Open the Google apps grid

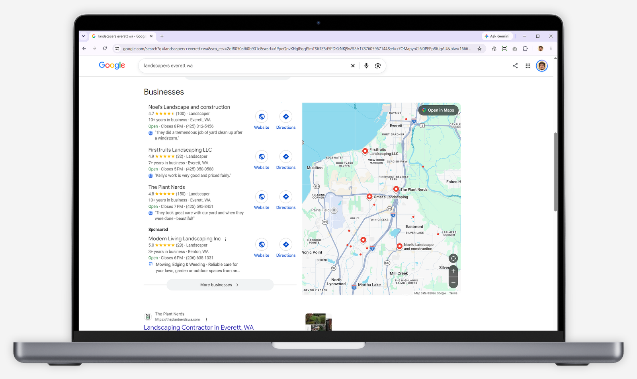[528, 66]
